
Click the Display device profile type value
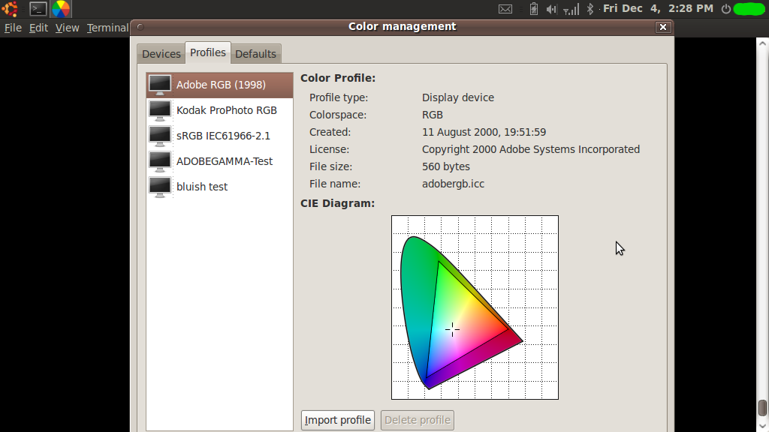tap(458, 98)
